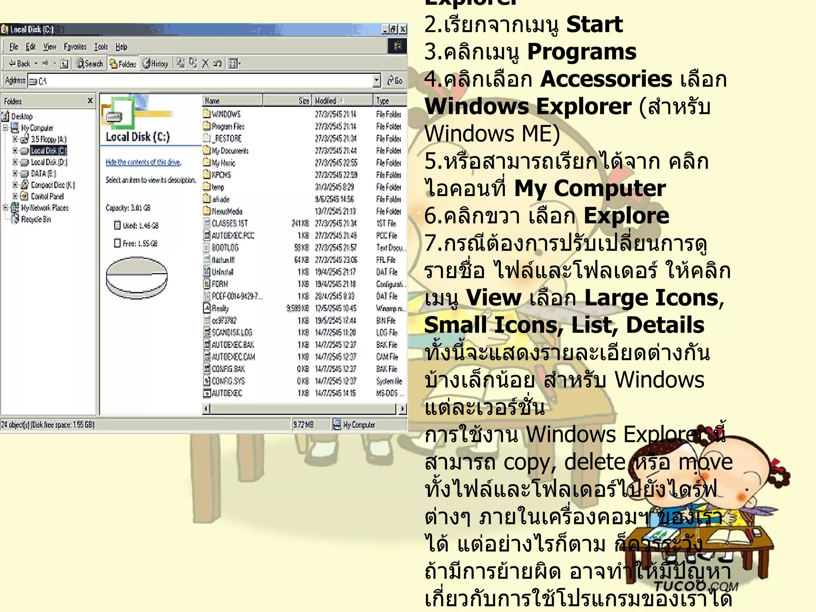Click the 9,599 KB size of Really file
This screenshot has width=816, height=612.
coord(298,308)
